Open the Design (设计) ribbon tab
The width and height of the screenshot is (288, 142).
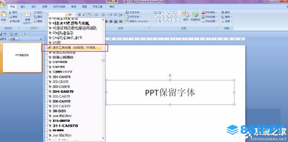[x=34, y=6]
